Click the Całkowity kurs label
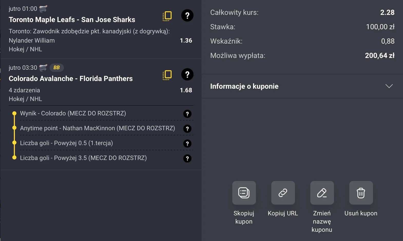Viewport: 403px width, 241px height. pos(234,12)
